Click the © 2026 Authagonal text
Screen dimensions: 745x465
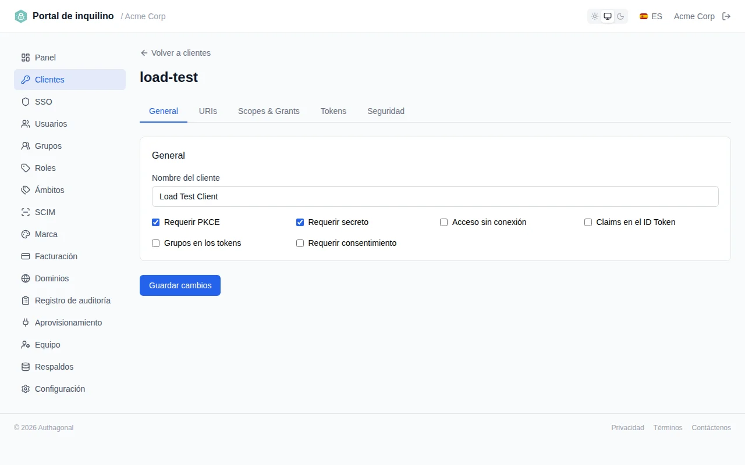(44, 428)
